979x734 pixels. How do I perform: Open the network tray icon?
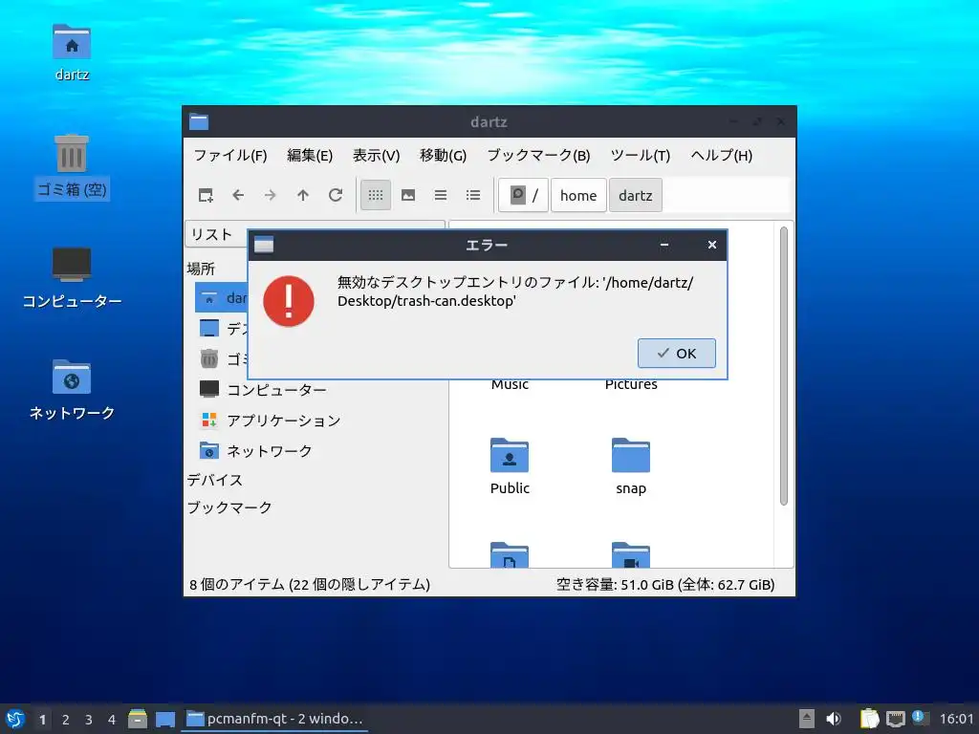point(895,719)
